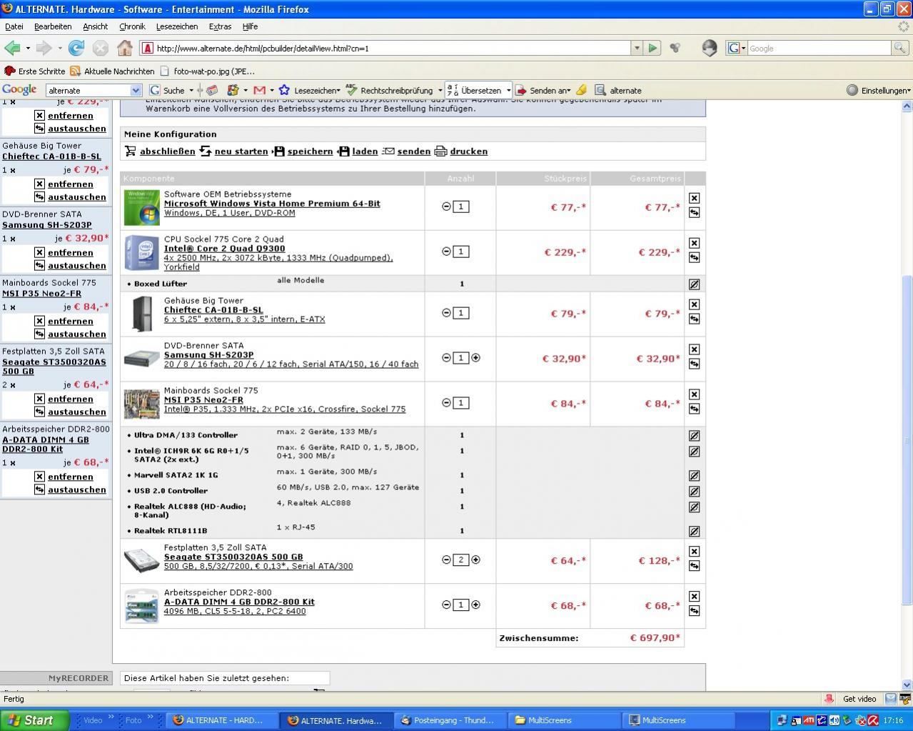Edit the Ultra DMA/133 Controller entry
This screenshot has height=731, width=913.
click(694, 435)
